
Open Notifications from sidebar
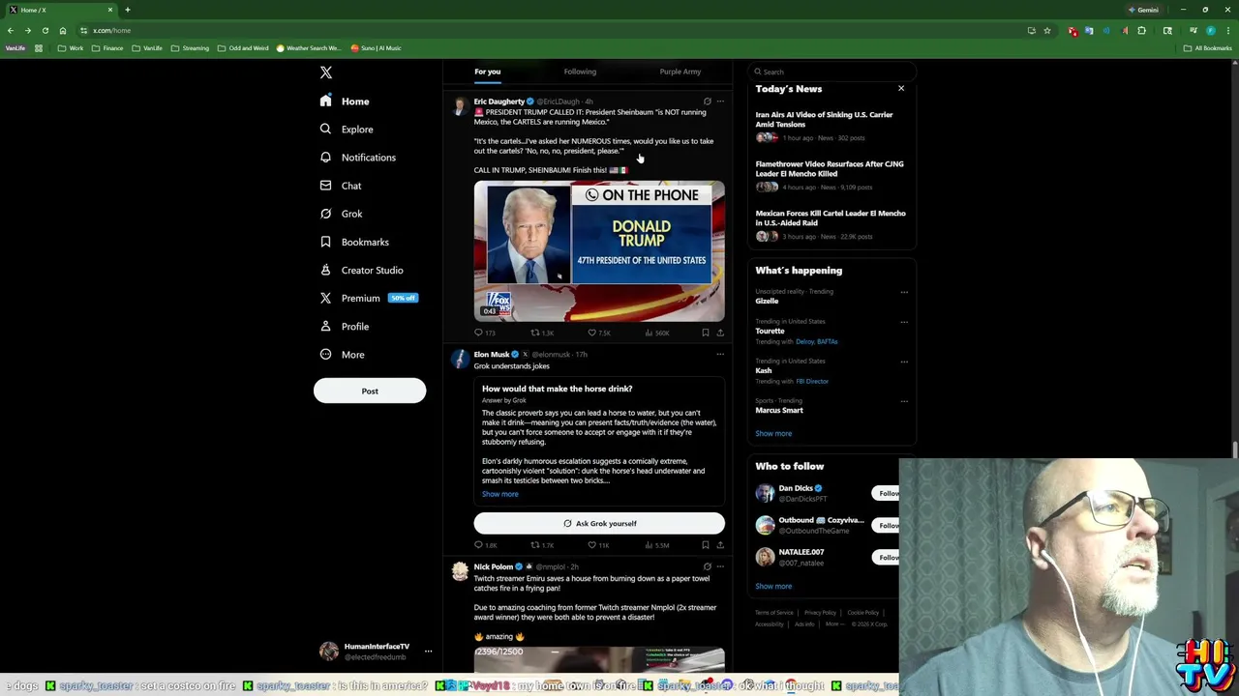pos(357,158)
